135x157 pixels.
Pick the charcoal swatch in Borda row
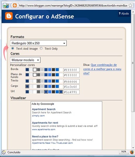tap(53, 70)
